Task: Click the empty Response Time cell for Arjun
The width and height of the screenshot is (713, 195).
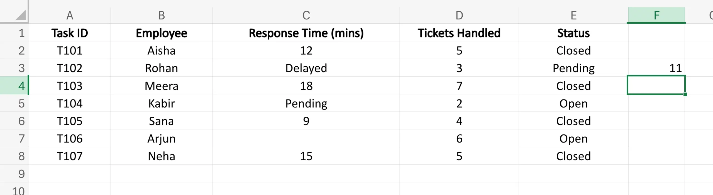Action: click(306, 139)
